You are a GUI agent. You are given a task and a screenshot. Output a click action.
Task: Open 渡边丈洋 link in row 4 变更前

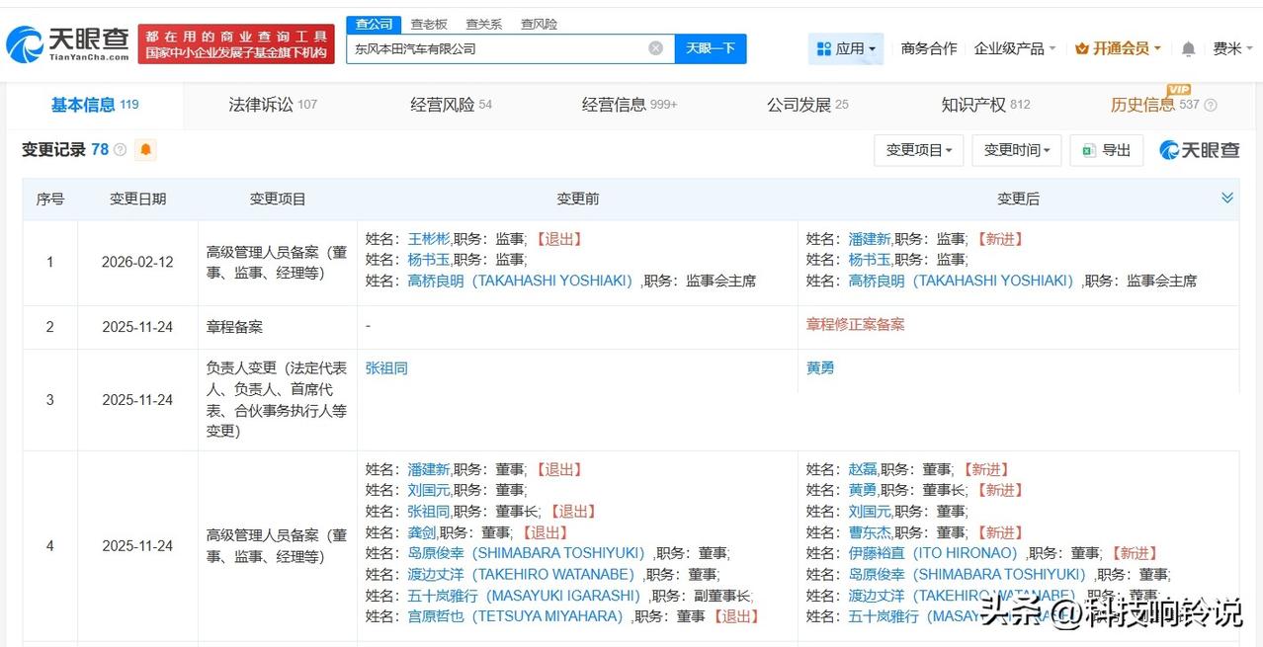pos(524,574)
